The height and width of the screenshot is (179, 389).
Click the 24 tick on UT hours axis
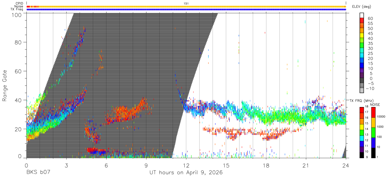(x=346, y=165)
